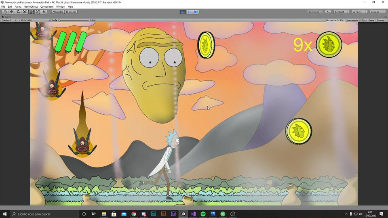Toggle Mute Audio in Game view

(x=352, y=20)
